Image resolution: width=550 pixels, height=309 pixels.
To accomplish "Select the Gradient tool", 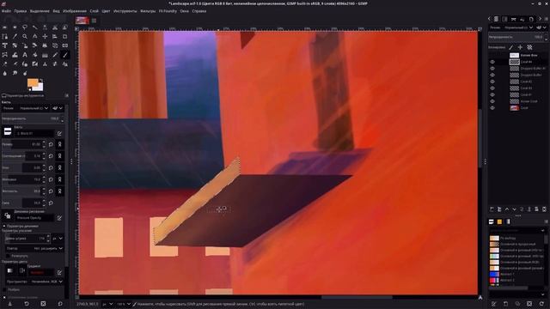I will (x=45, y=55).
